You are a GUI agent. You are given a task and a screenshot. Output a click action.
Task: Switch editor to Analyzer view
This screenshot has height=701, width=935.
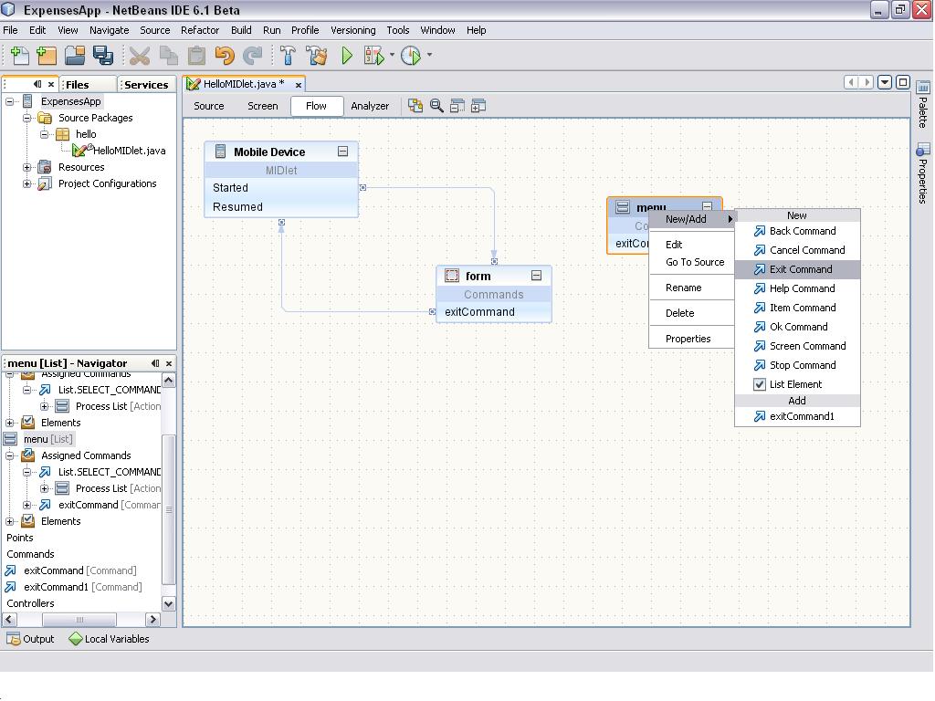[370, 106]
